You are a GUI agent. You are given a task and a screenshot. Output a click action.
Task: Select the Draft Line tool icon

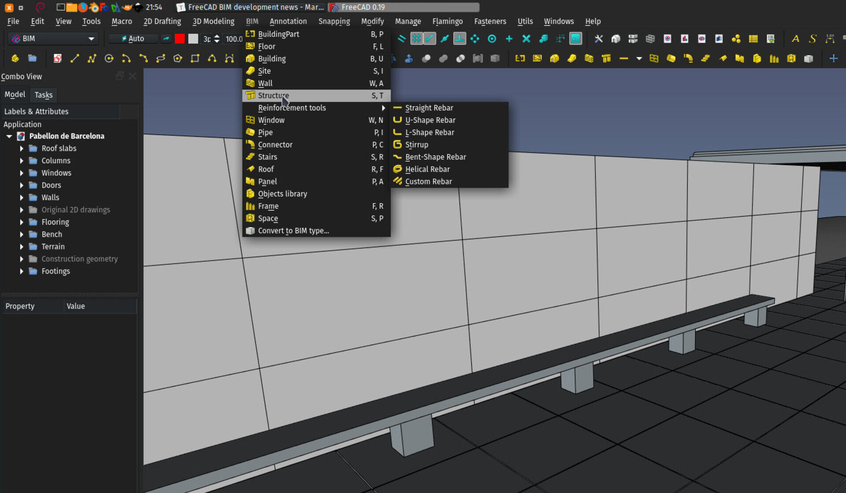[74, 59]
